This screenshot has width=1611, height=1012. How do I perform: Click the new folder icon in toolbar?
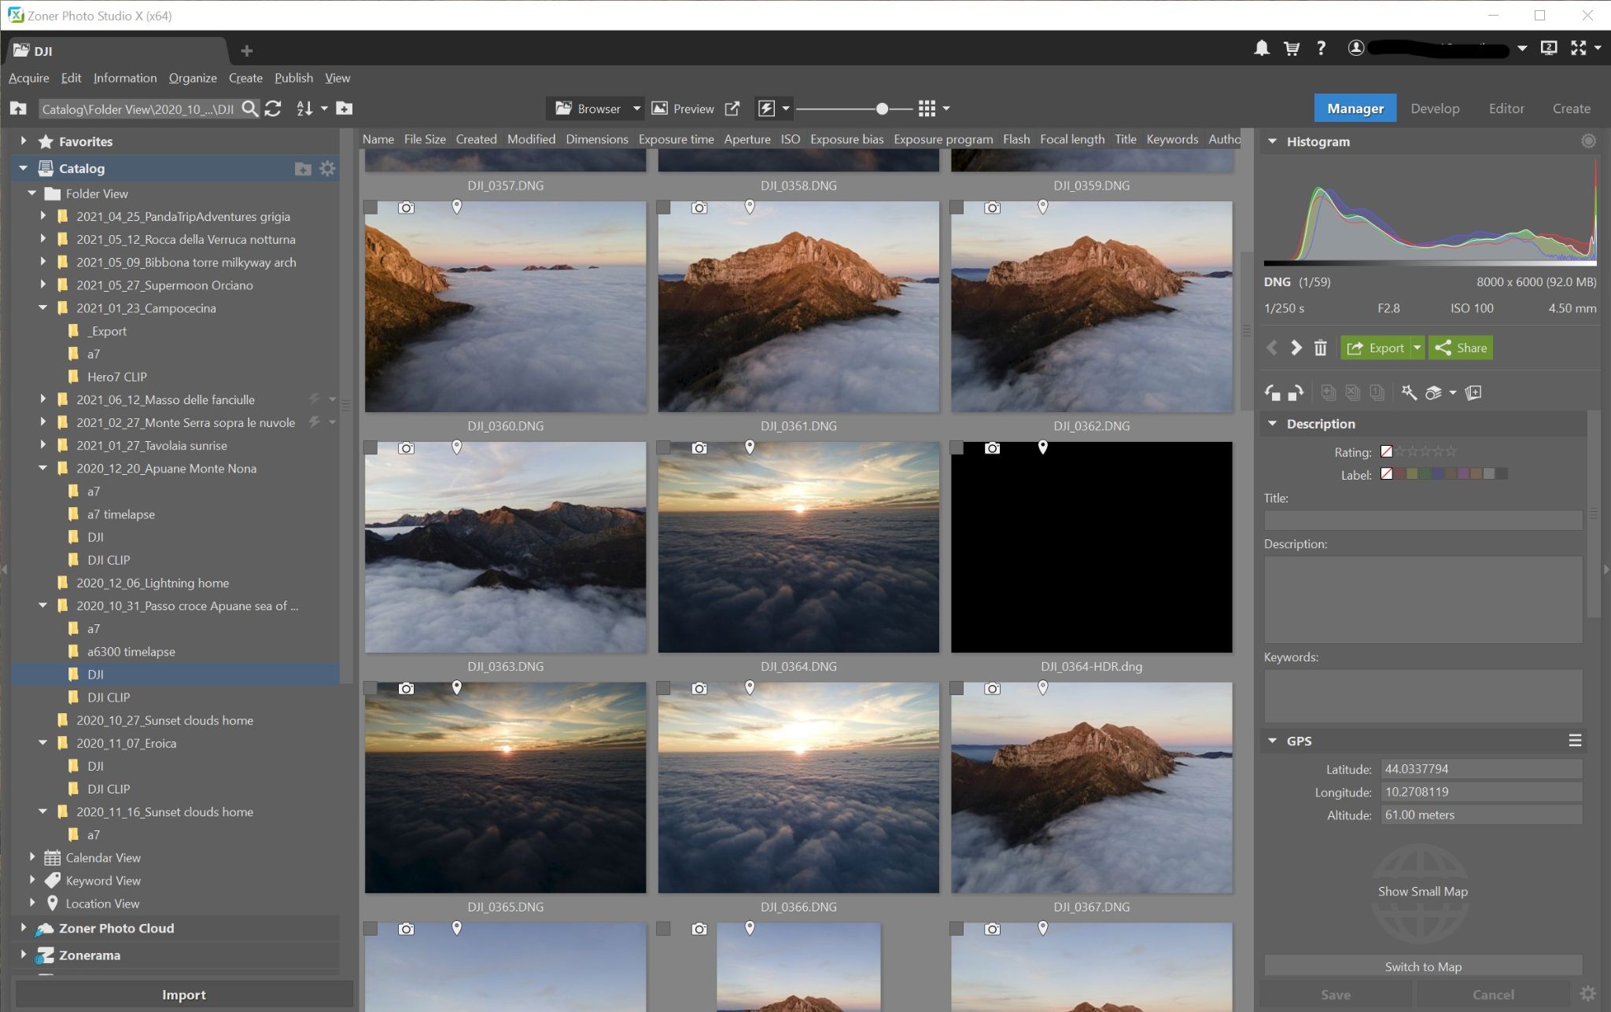point(345,109)
